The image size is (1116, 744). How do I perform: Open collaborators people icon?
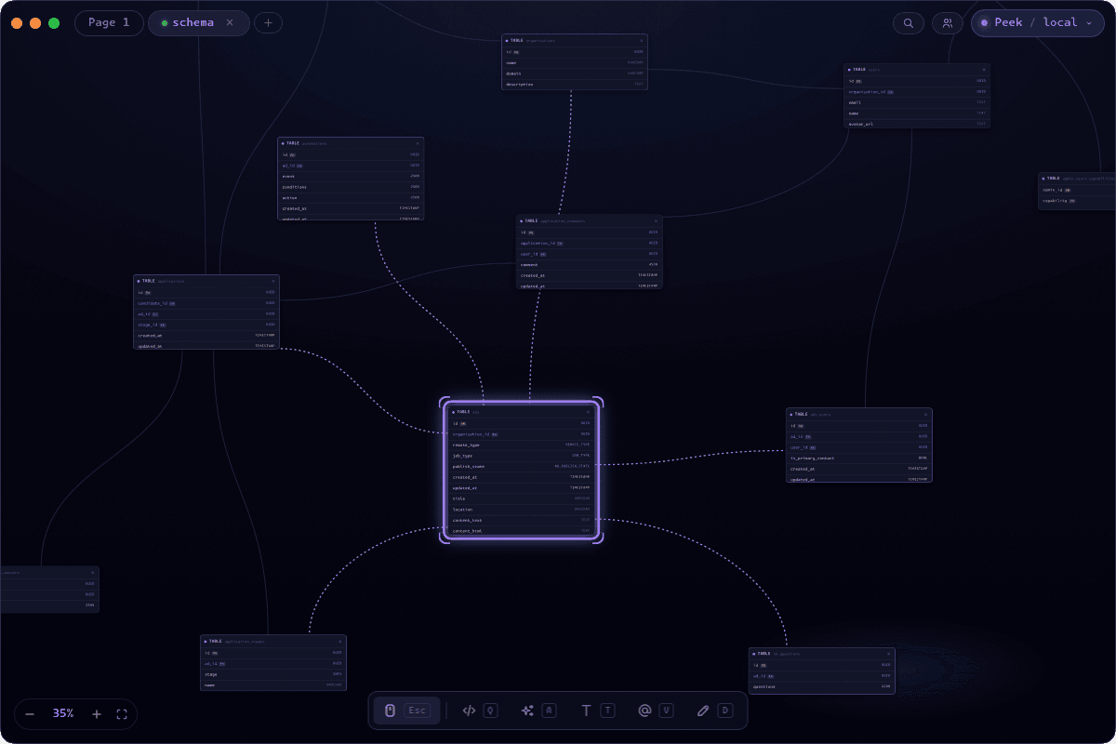click(948, 23)
